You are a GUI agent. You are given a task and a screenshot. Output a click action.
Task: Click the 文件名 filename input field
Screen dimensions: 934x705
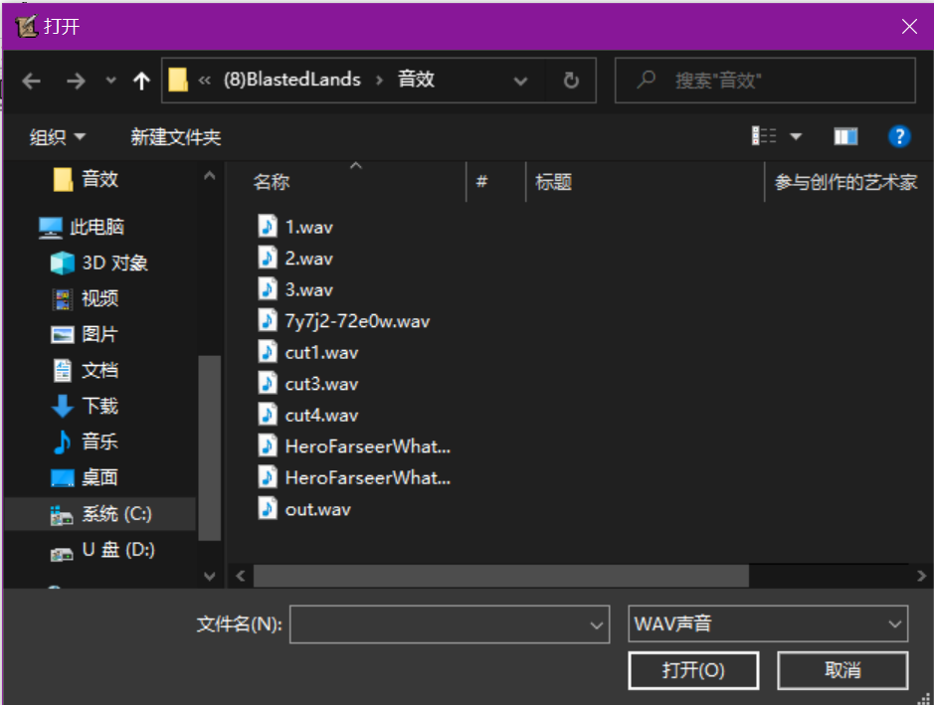coord(438,624)
